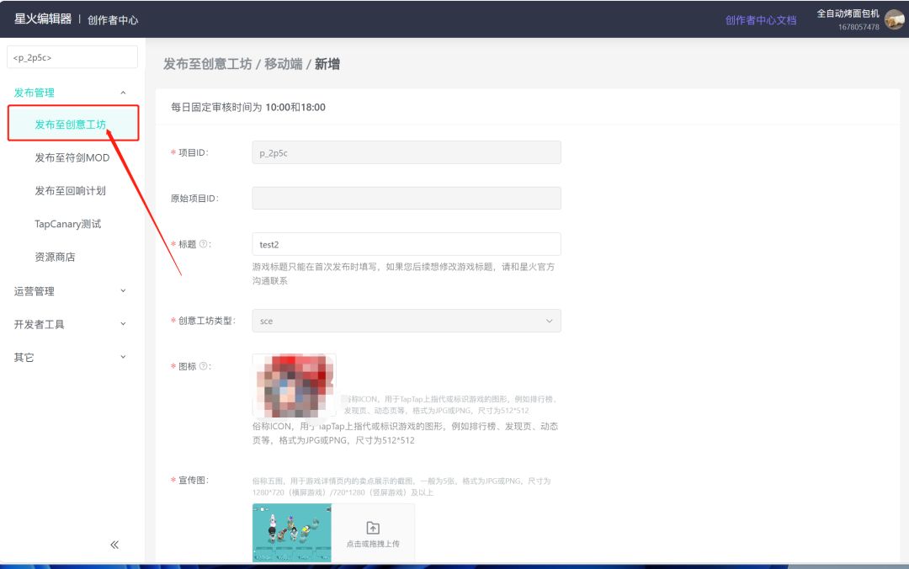Click 星火编辑器 logo text
This screenshot has height=569, width=909.
(43, 19)
